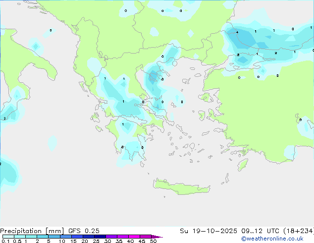Click the "25" legend scale label

tap(96, 241)
